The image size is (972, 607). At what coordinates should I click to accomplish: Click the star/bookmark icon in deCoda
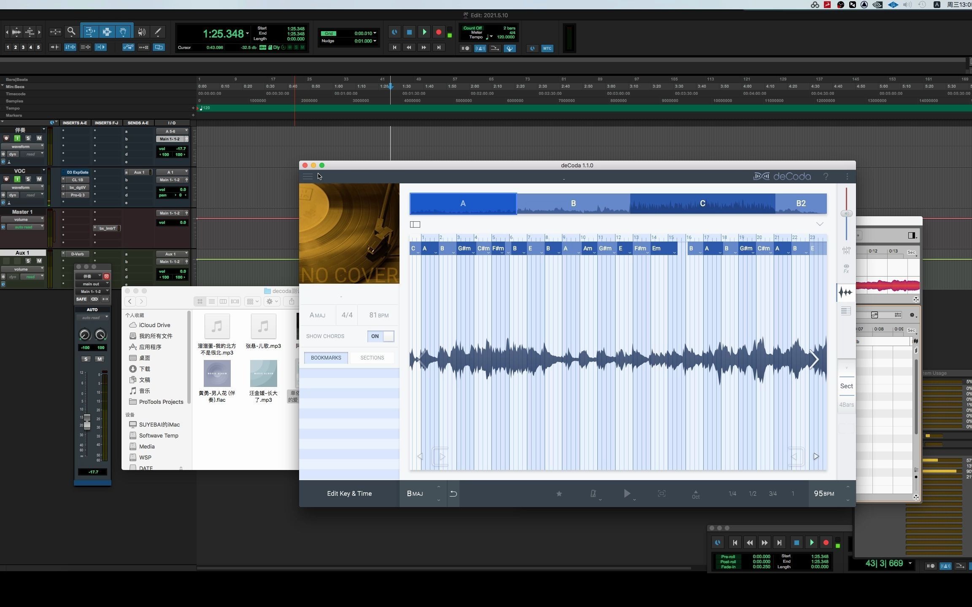(x=559, y=493)
